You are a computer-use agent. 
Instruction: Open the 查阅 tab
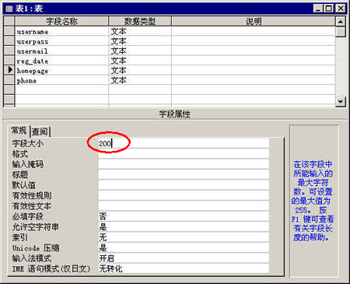(40, 131)
